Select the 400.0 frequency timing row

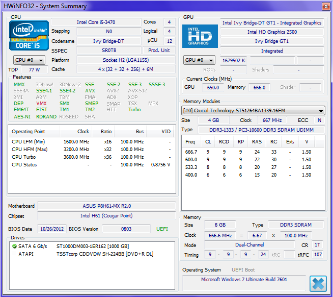click(x=253, y=175)
